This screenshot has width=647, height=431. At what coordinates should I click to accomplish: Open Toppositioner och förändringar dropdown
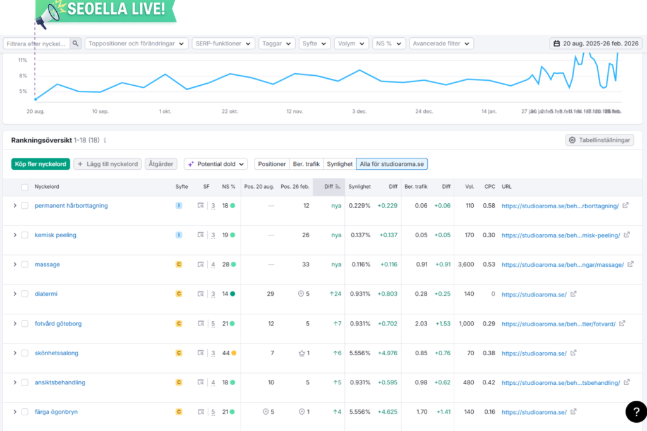click(137, 44)
